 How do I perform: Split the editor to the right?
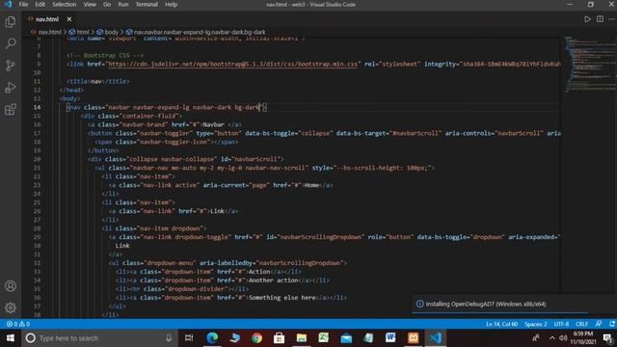600,19
